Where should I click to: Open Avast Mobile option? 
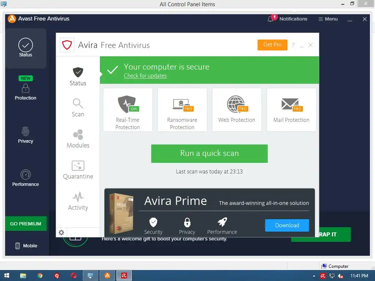click(26, 246)
